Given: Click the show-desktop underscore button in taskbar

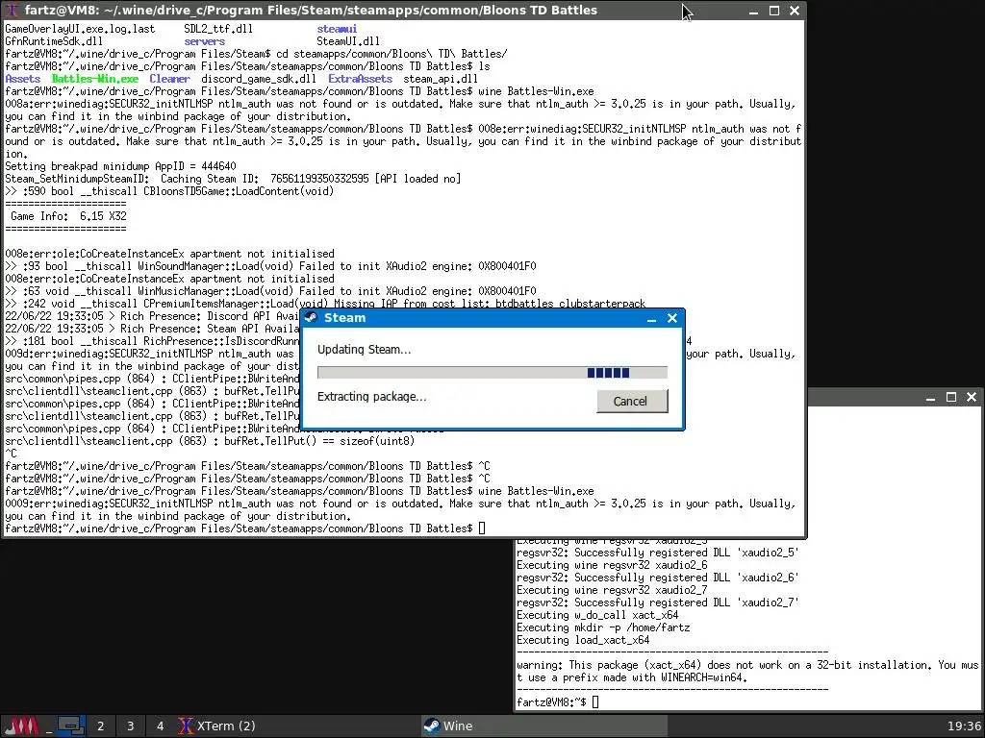Looking at the screenshot, I should pos(48,726).
